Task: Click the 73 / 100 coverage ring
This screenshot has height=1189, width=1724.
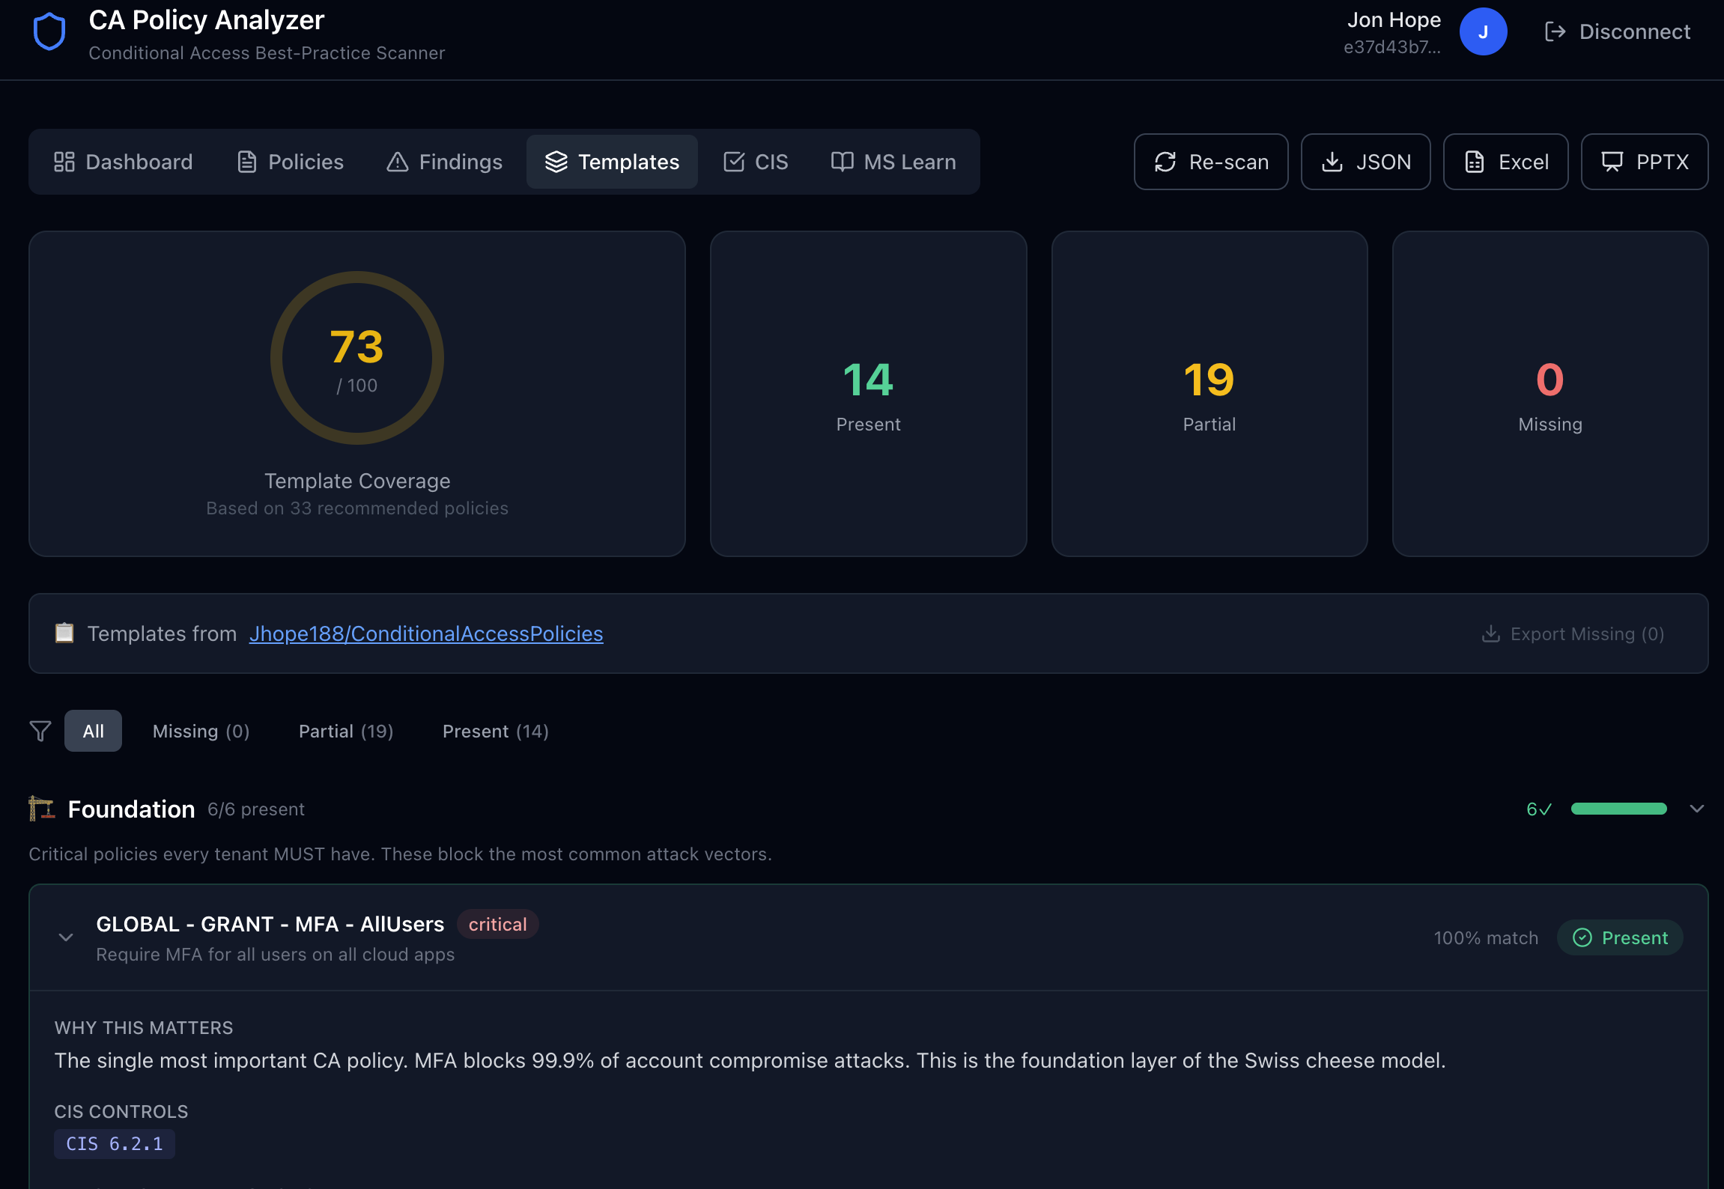Action: coord(357,358)
